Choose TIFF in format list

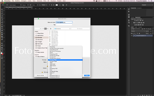coord(51,74)
